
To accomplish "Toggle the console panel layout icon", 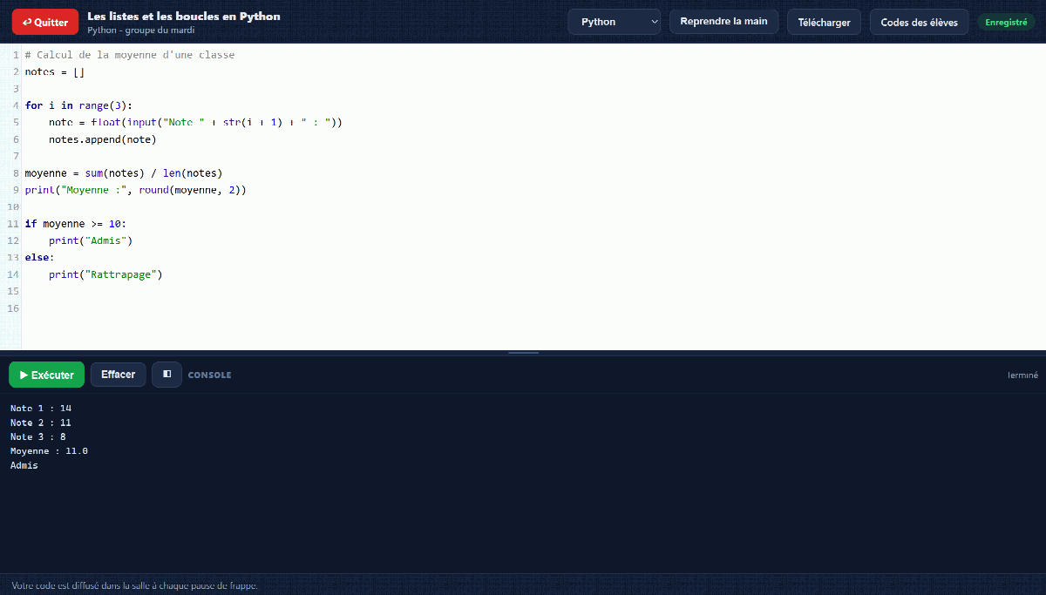I will pyautogui.click(x=166, y=374).
